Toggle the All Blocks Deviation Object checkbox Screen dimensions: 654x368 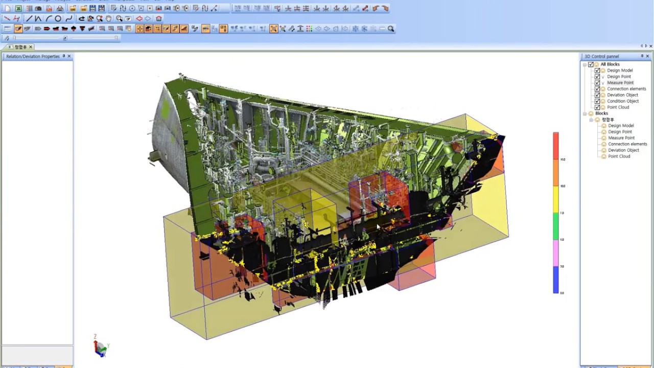(x=597, y=95)
